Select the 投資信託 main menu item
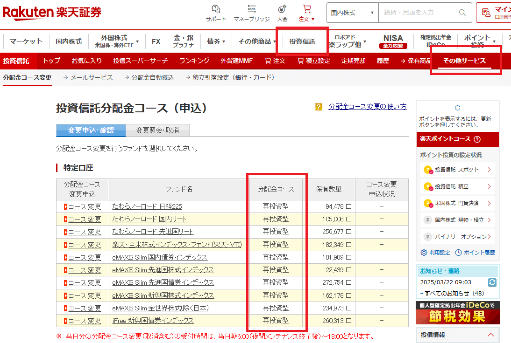Screen dimensions: 511x343 (302, 41)
